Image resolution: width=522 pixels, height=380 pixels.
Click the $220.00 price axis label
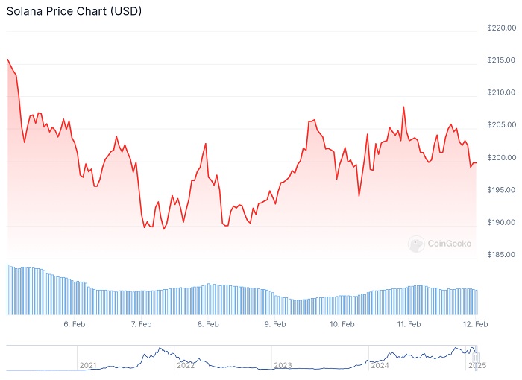click(x=501, y=28)
